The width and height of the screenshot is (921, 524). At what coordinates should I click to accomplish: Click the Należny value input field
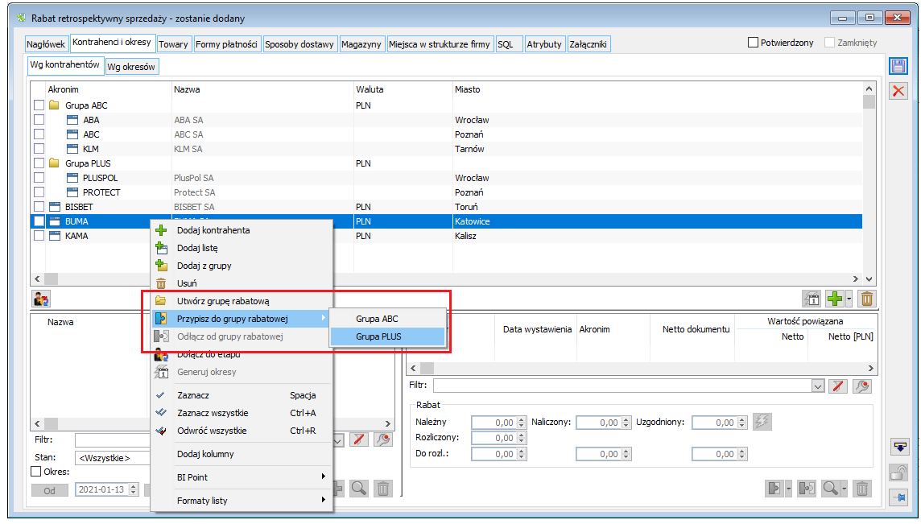(x=494, y=423)
